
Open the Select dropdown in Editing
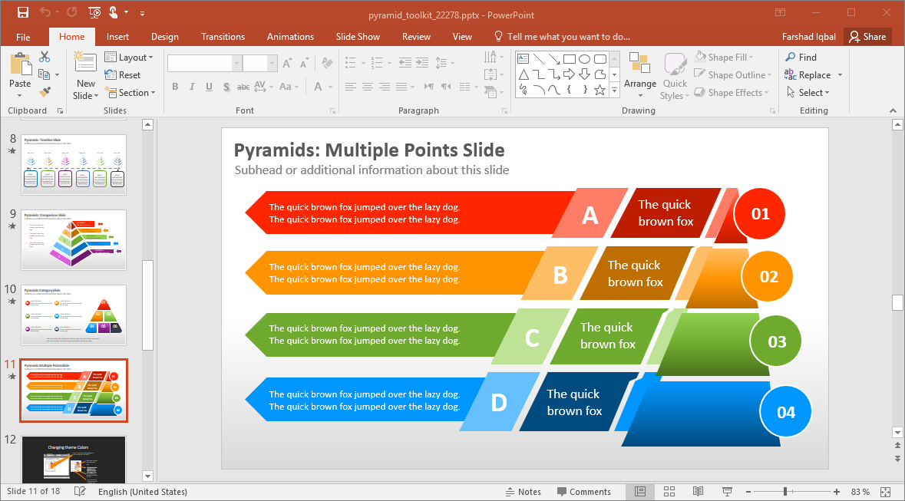[814, 93]
